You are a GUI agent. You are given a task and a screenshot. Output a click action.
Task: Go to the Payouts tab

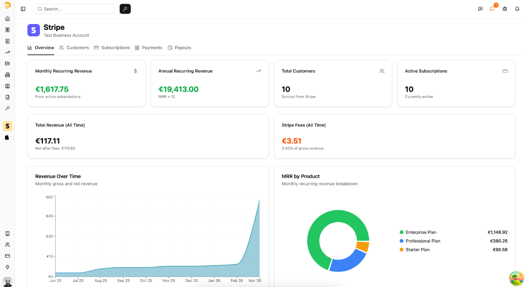pyautogui.click(x=179, y=48)
